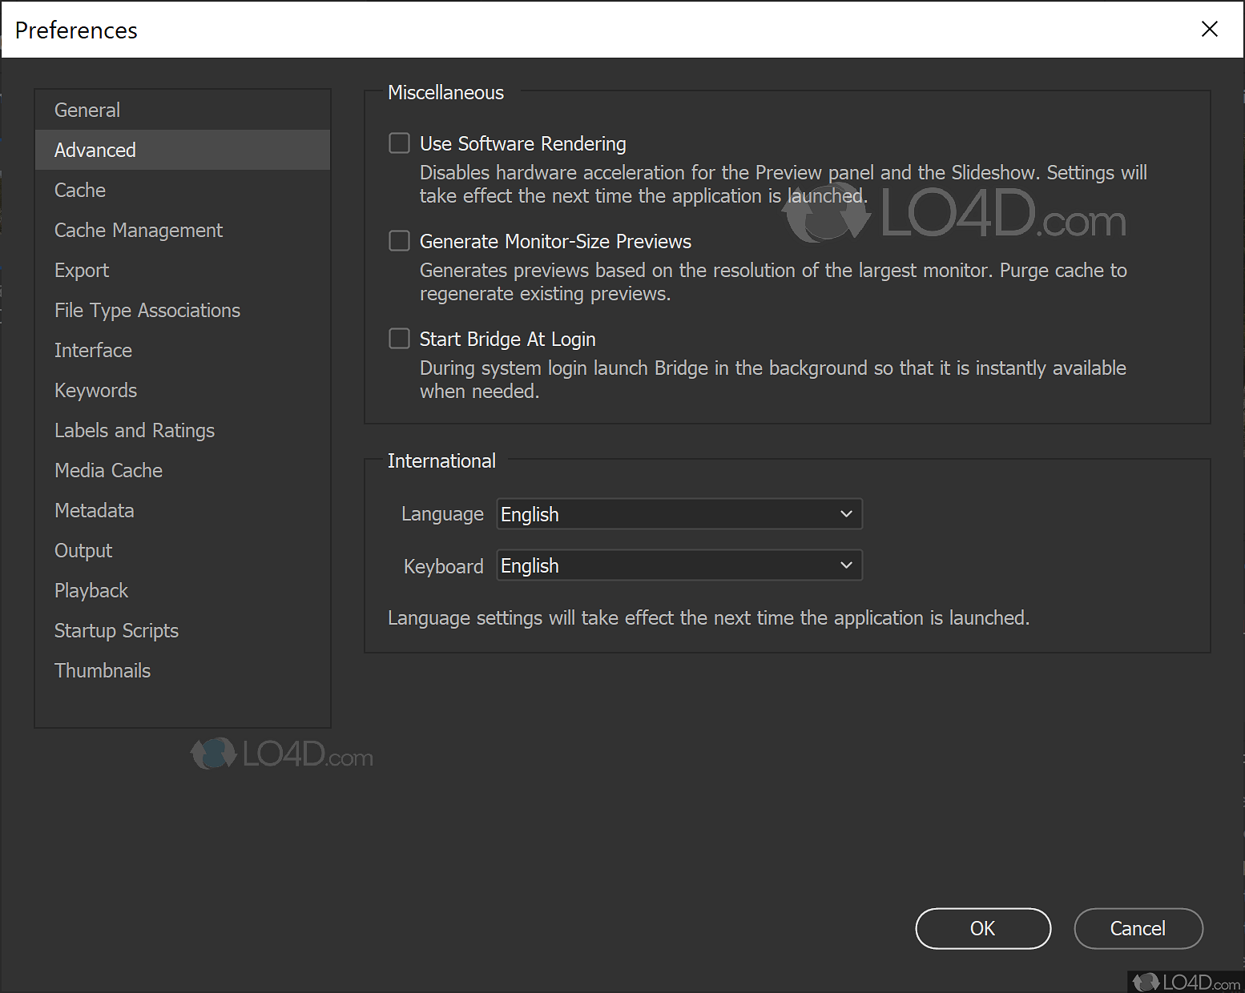Confirm preferences with OK

(x=983, y=928)
